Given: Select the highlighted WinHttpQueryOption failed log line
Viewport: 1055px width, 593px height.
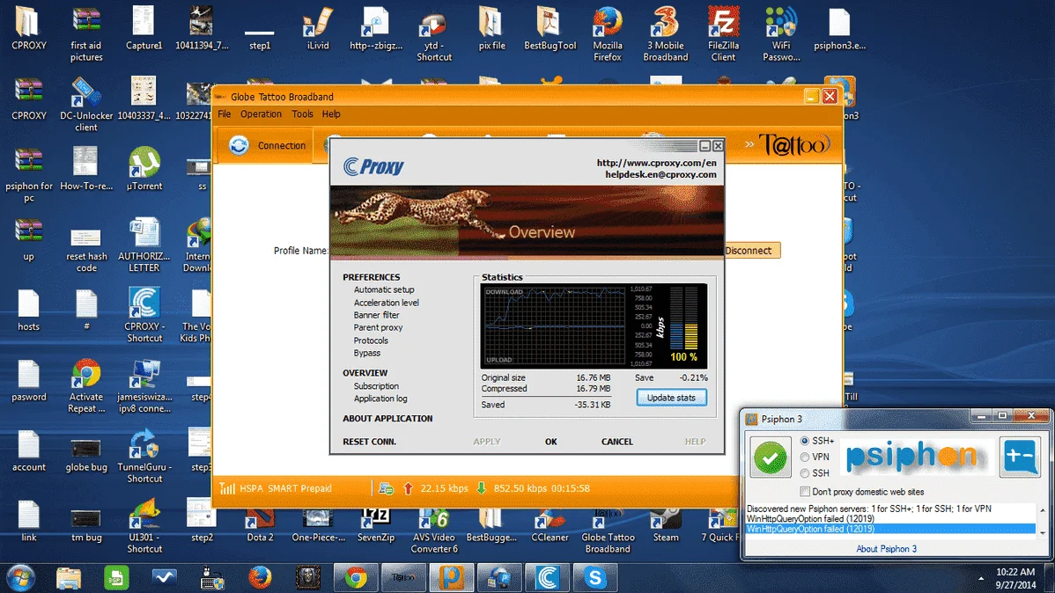Looking at the screenshot, I should (x=890, y=529).
